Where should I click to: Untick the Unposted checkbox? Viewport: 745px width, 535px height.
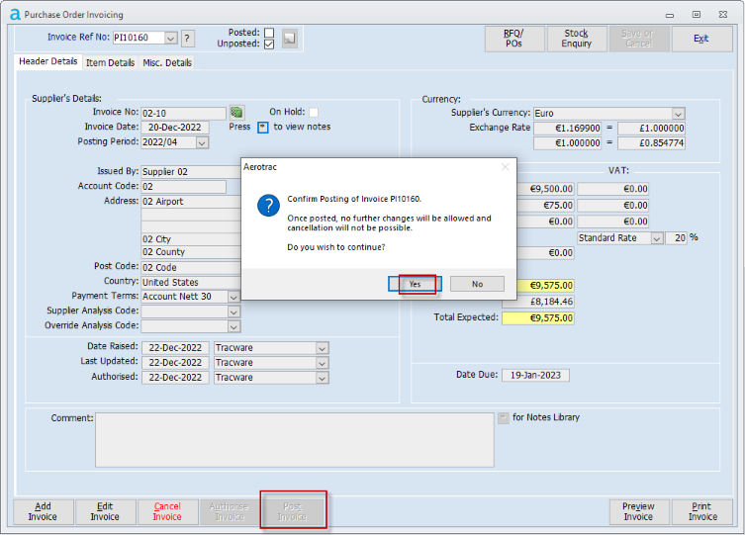269,44
